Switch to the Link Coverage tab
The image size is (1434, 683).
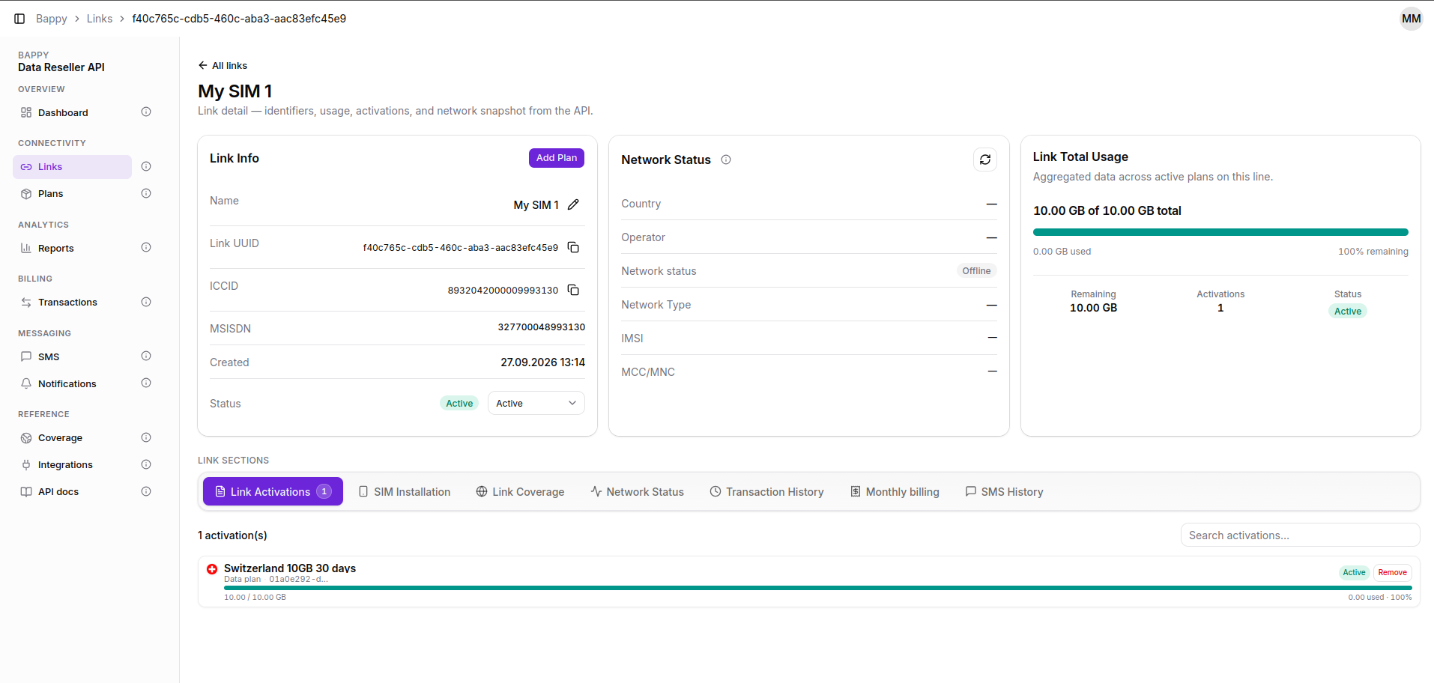click(520, 491)
